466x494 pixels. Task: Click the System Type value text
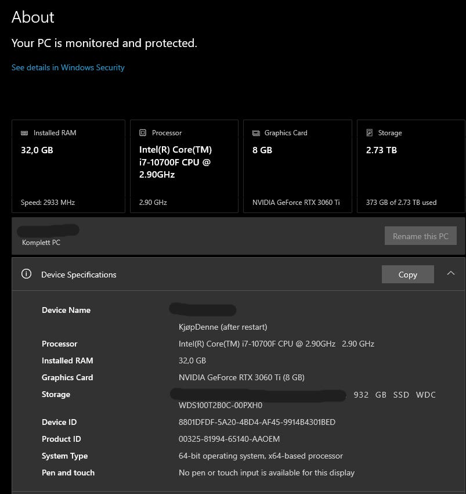pyautogui.click(x=261, y=456)
